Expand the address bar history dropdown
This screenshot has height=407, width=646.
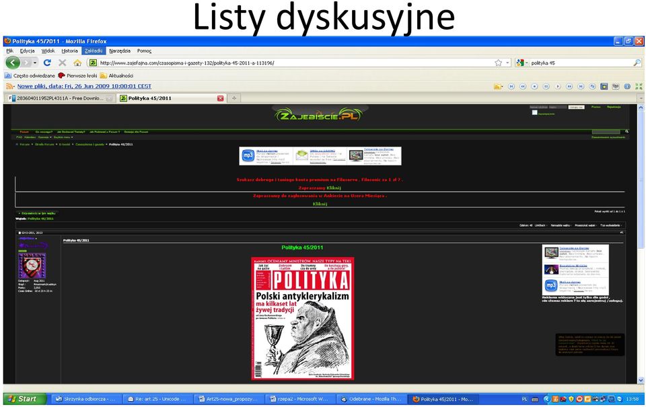pos(507,63)
